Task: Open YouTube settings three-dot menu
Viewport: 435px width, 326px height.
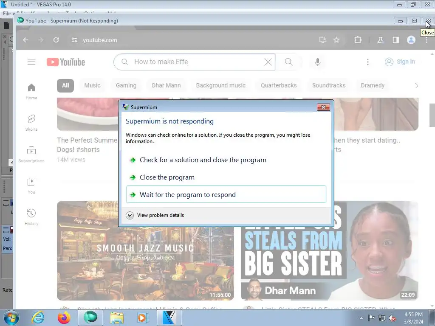Action: [x=368, y=62]
